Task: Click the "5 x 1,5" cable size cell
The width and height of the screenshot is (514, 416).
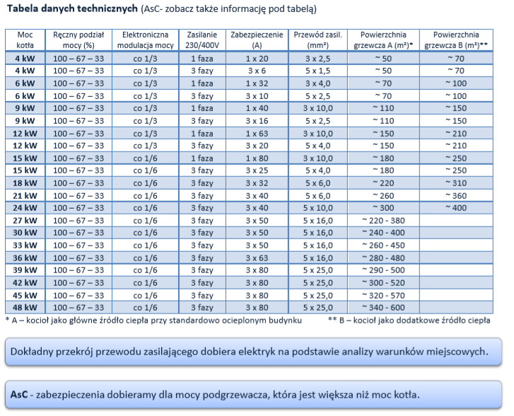Action: click(x=317, y=71)
